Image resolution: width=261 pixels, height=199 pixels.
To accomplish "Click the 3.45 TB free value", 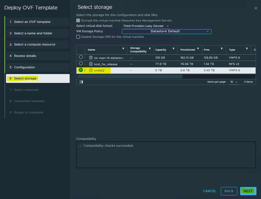I will click(x=209, y=70).
